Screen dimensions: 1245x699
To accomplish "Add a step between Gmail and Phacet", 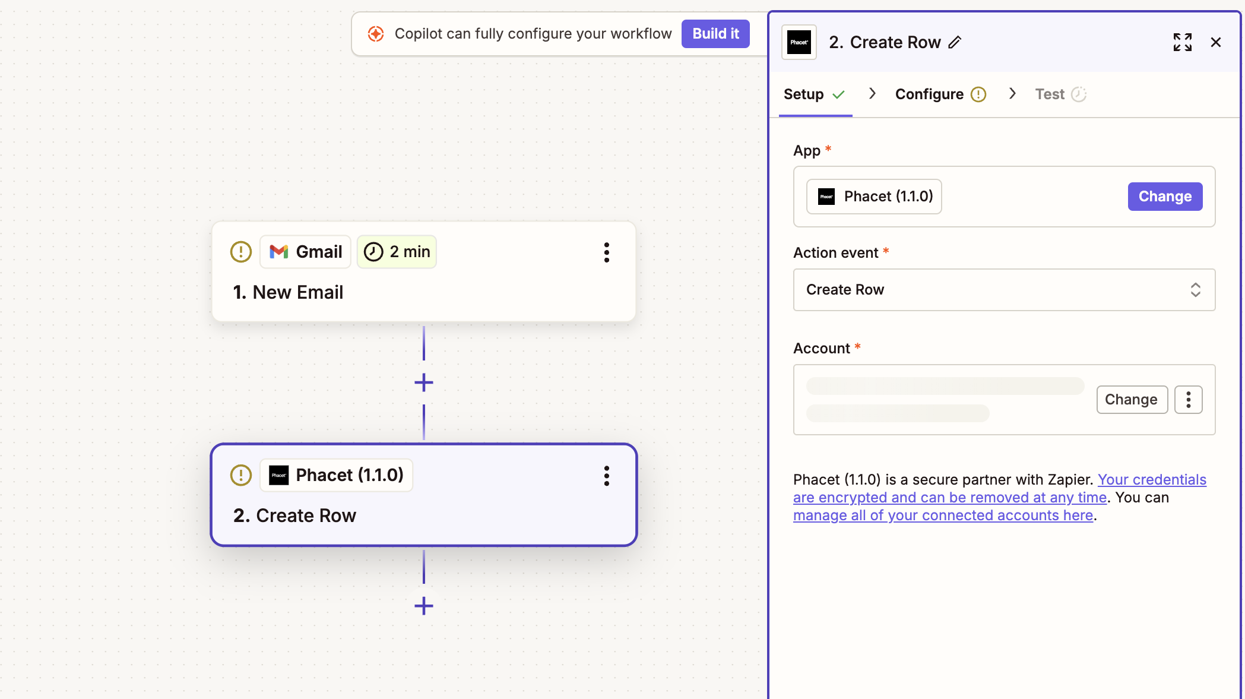I will 423,382.
